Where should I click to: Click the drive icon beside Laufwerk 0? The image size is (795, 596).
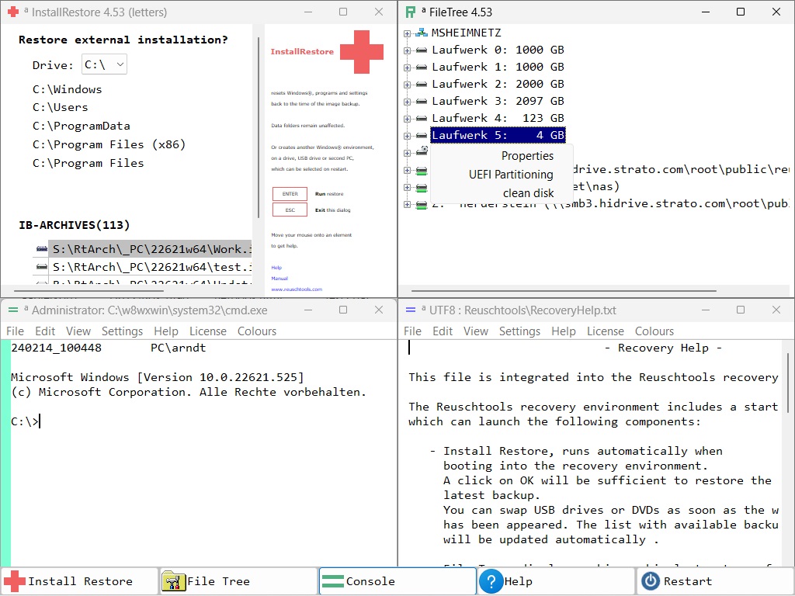tap(422, 50)
